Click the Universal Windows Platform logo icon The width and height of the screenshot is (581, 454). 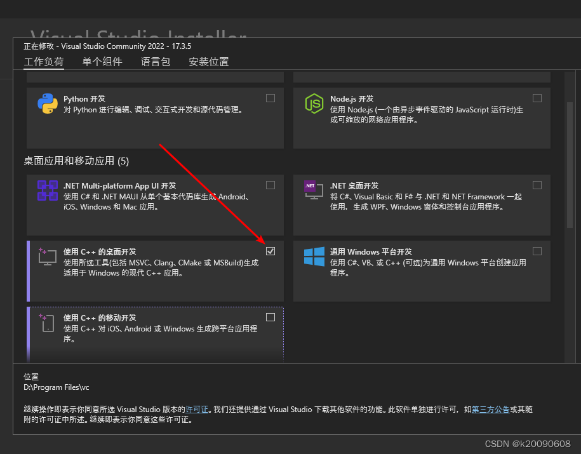point(314,257)
